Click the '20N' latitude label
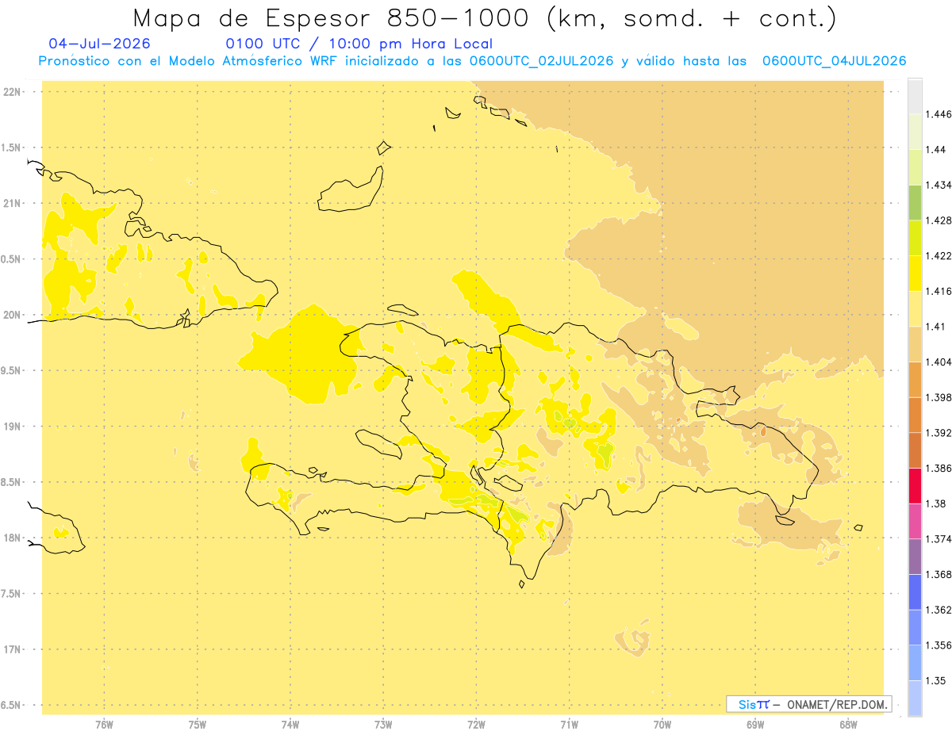952x735 pixels. [x=13, y=315]
